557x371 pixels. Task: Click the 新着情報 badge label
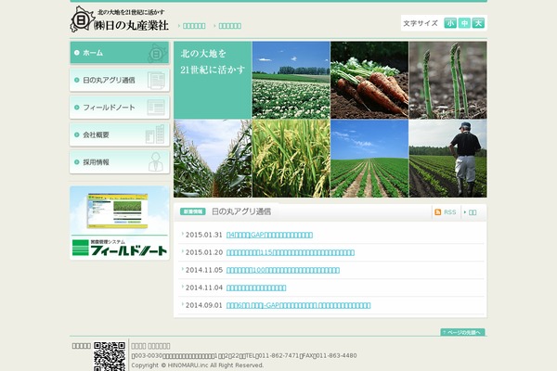point(193,211)
